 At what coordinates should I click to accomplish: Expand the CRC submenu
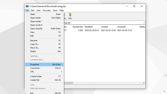(x=44, y=72)
